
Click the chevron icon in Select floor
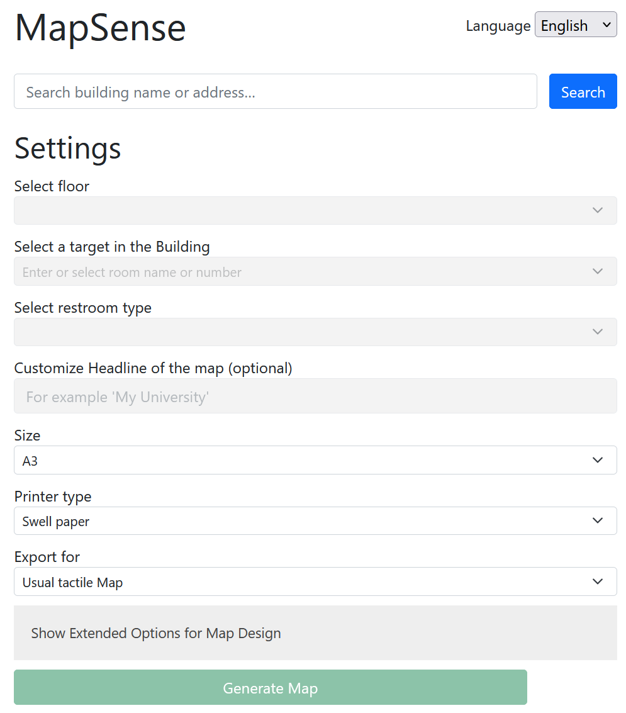(597, 211)
